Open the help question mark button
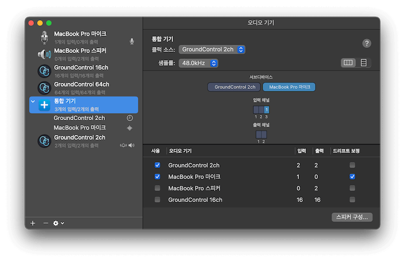405x262 pixels. pyautogui.click(x=367, y=43)
